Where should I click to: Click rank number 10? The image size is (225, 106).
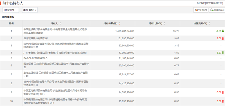pos(11,101)
